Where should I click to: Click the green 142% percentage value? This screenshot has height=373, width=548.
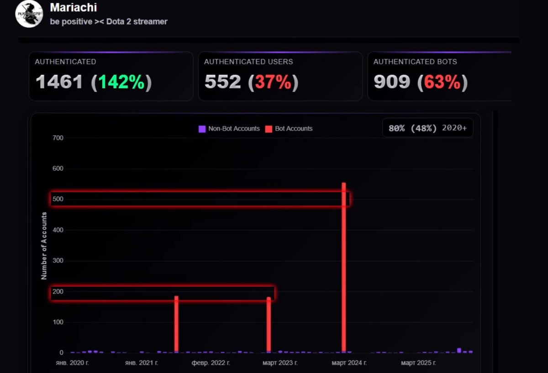[121, 82]
